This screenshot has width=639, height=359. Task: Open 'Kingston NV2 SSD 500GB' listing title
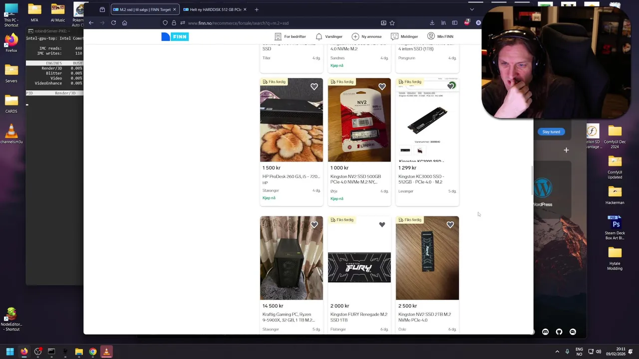355,179
